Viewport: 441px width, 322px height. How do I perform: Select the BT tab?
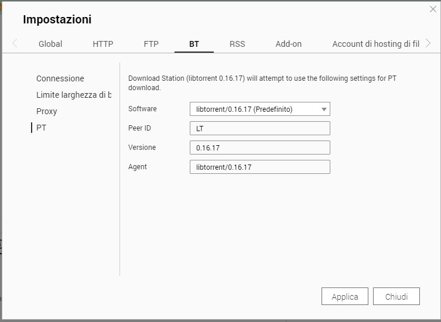[194, 44]
